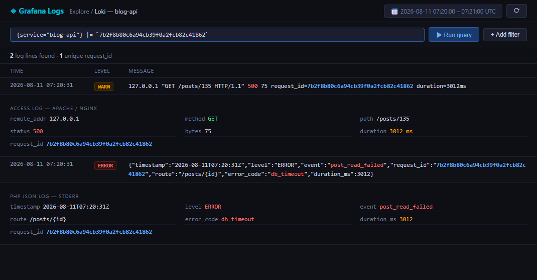Click the TIME column header

click(x=17, y=71)
